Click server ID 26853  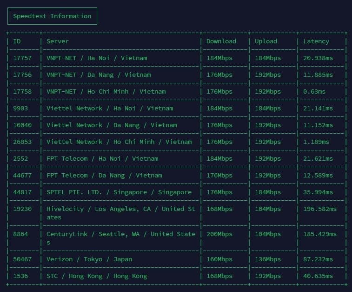click(x=22, y=142)
